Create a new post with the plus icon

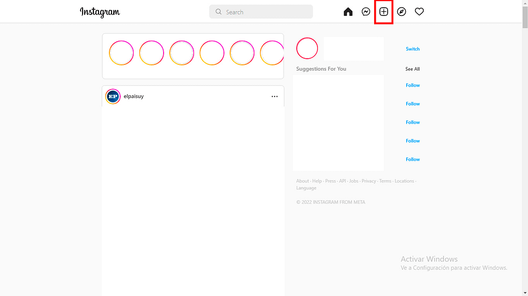tap(383, 12)
